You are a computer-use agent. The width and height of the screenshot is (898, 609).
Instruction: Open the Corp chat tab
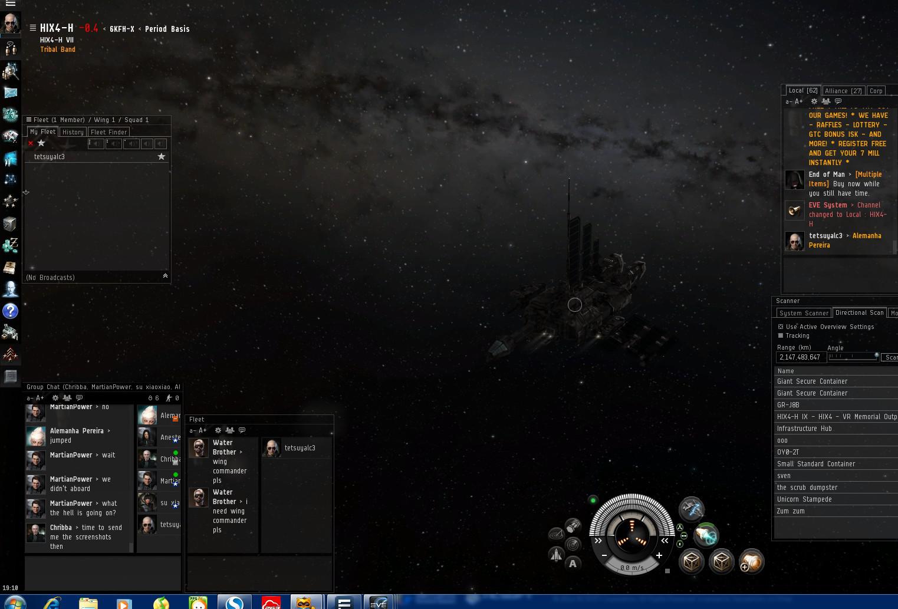click(x=876, y=91)
